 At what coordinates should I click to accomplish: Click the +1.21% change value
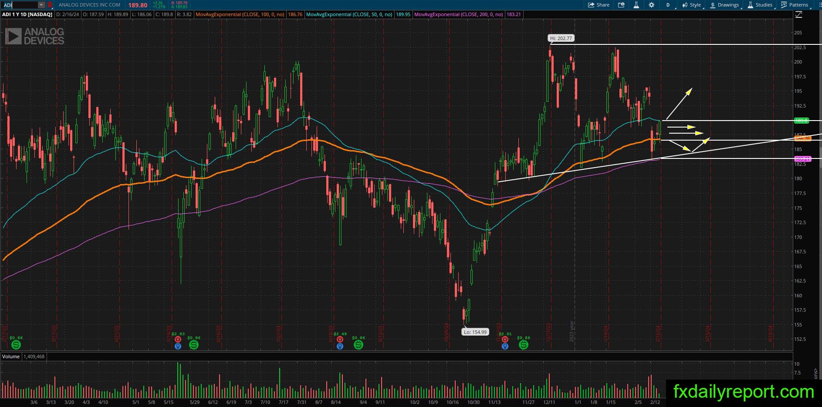[159, 7]
